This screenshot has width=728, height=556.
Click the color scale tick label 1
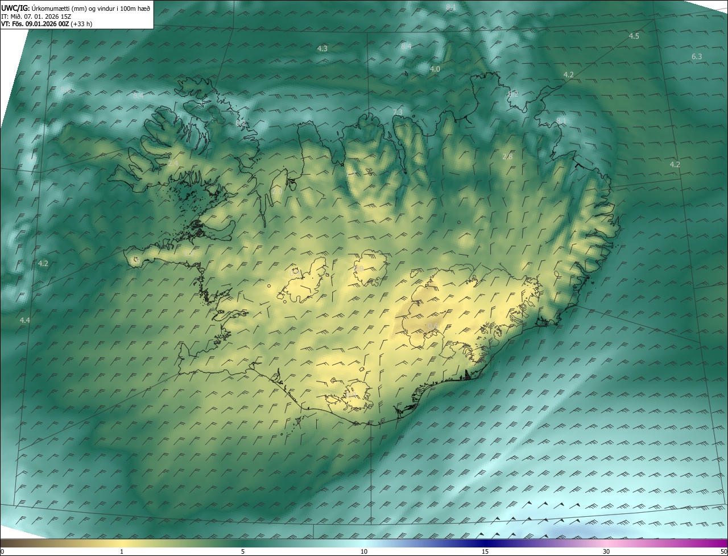click(122, 551)
